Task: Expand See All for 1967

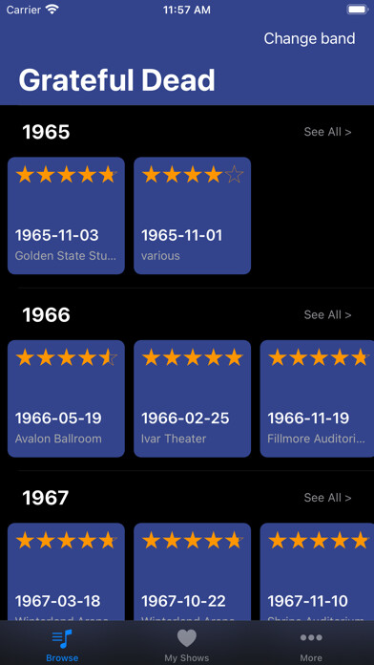Action: point(327,498)
